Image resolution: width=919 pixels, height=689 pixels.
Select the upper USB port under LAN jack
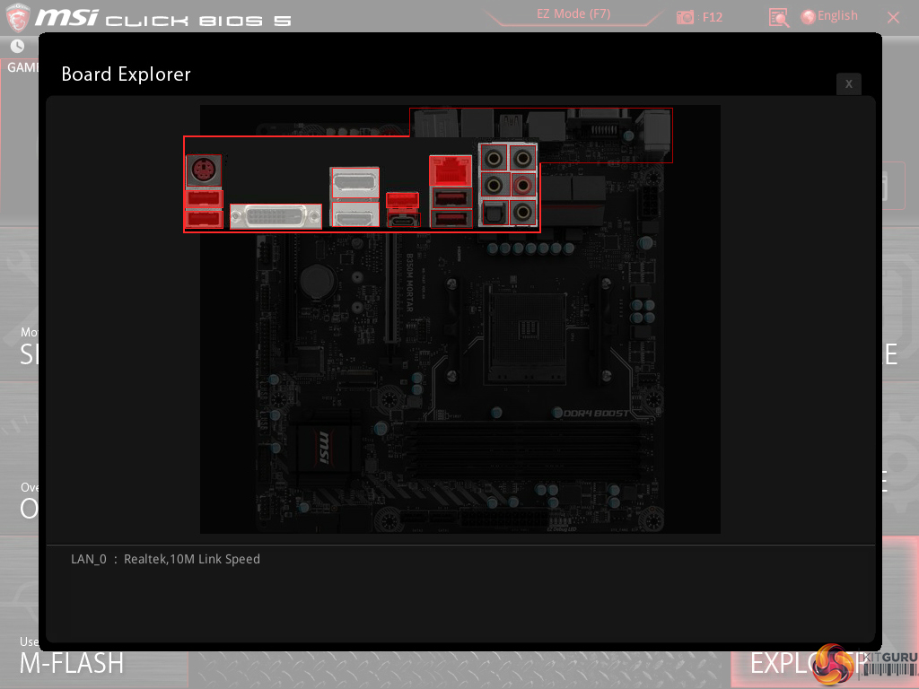[x=451, y=198]
